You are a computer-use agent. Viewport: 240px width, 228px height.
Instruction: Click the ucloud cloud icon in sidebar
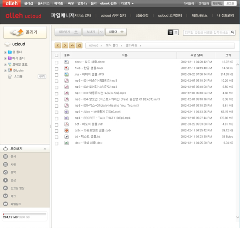pos(7,44)
